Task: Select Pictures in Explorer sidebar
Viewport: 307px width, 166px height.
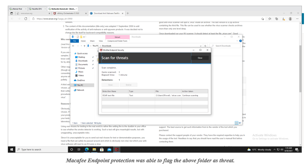Action: (x=82, y=68)
